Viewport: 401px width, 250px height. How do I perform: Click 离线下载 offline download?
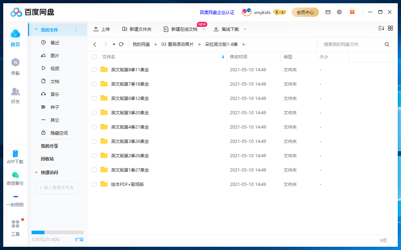226,29
